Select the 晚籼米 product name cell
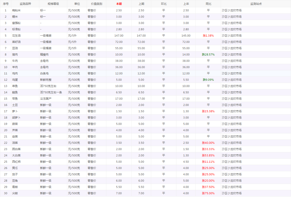This screenshot has width=291, height=197. (x=16, y=10)
